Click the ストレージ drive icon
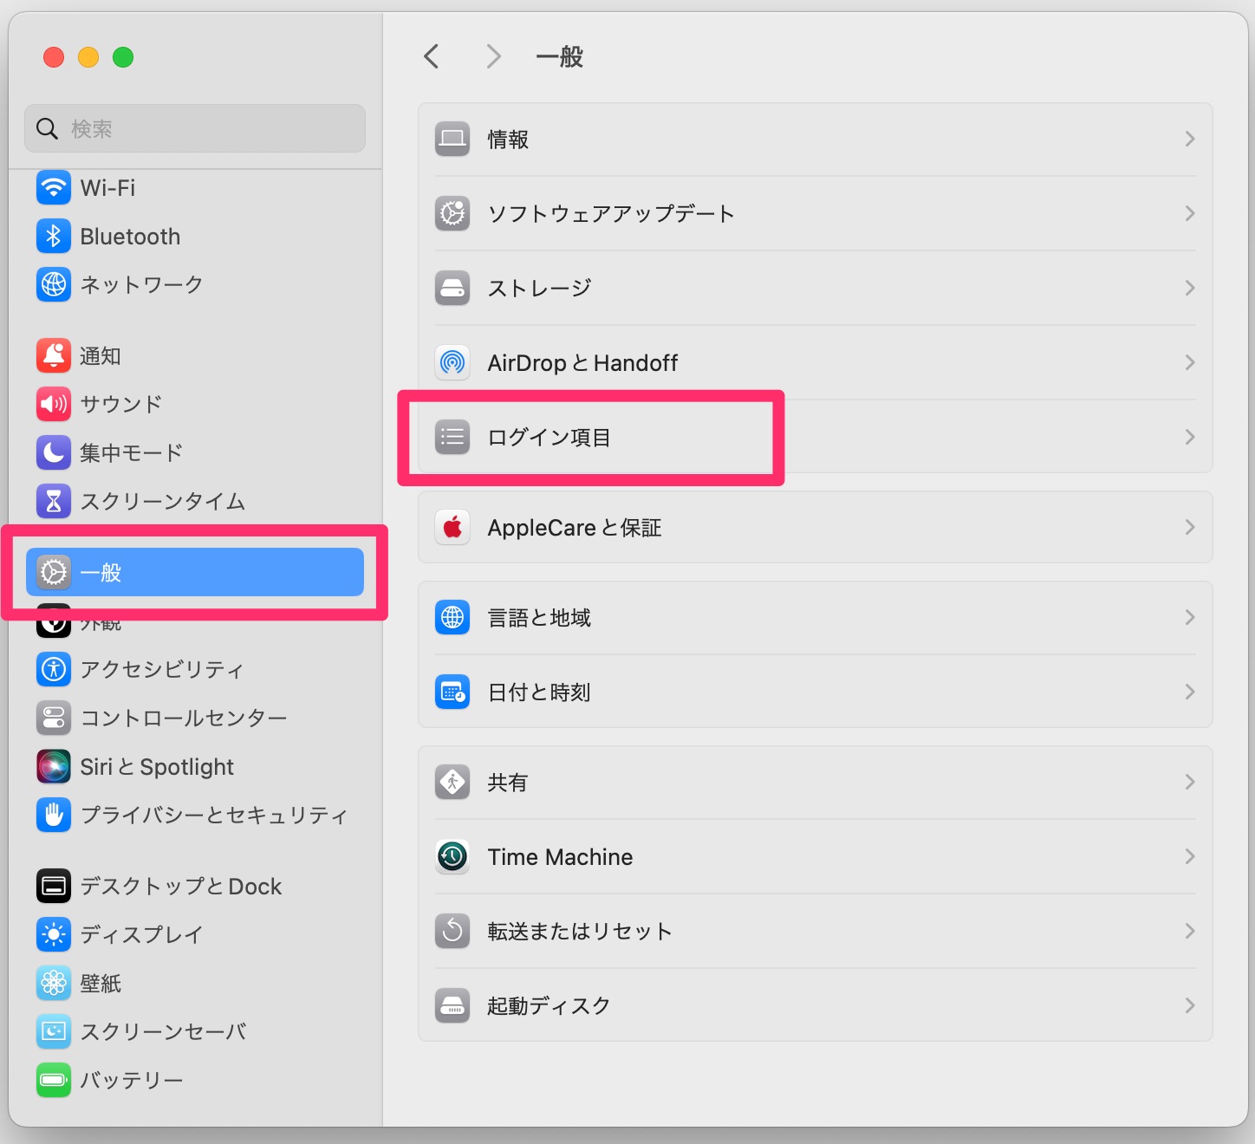The width and height of the screenshot is (1255, 1144). tap(452, 288)
